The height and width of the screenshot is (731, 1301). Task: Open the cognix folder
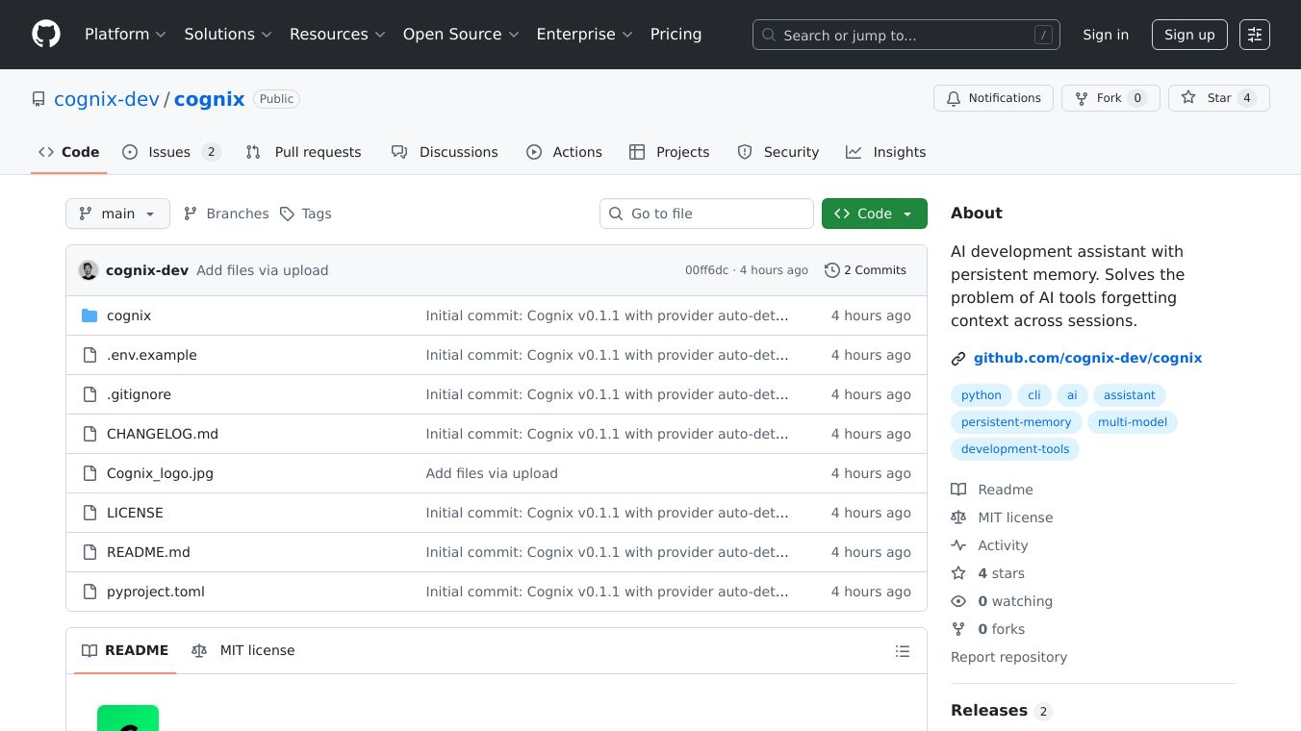[x=129, y=315]
